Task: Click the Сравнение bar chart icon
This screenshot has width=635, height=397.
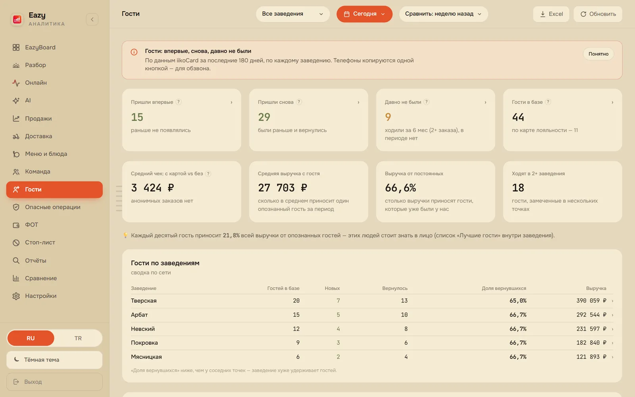Action: coord(16,278)
